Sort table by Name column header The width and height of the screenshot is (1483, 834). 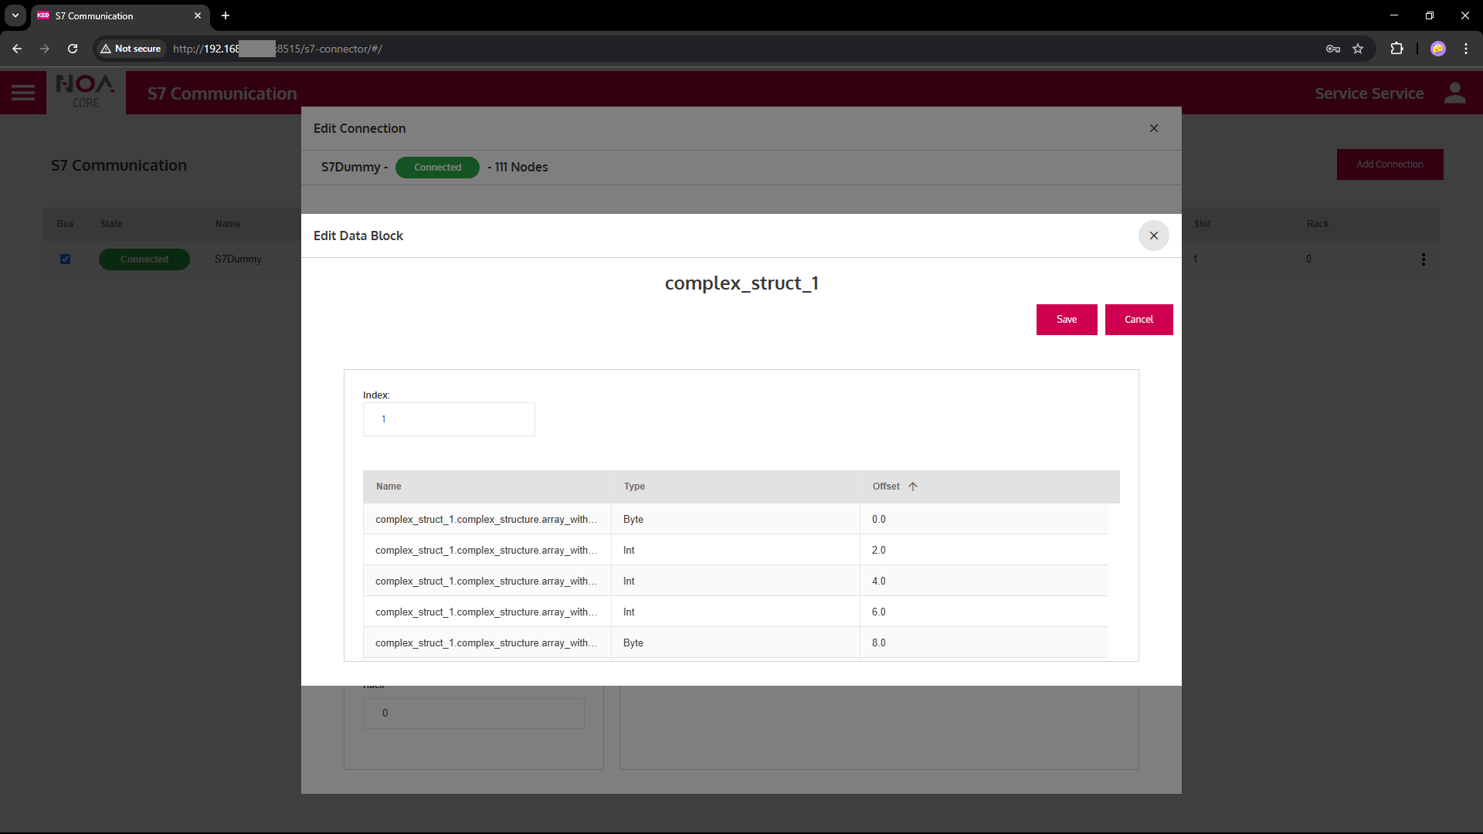pyautogui.click(x=389, y=486)
